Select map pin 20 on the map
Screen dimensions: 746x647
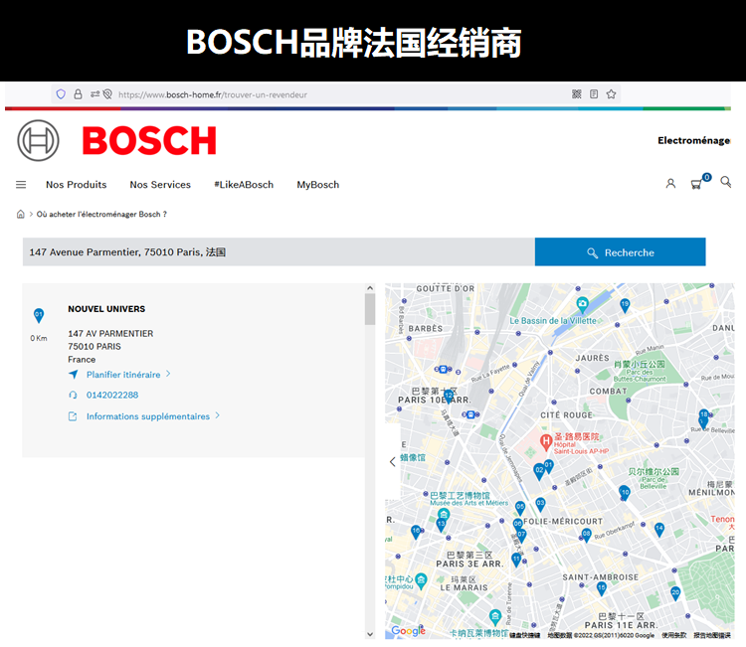coord(675,593)
